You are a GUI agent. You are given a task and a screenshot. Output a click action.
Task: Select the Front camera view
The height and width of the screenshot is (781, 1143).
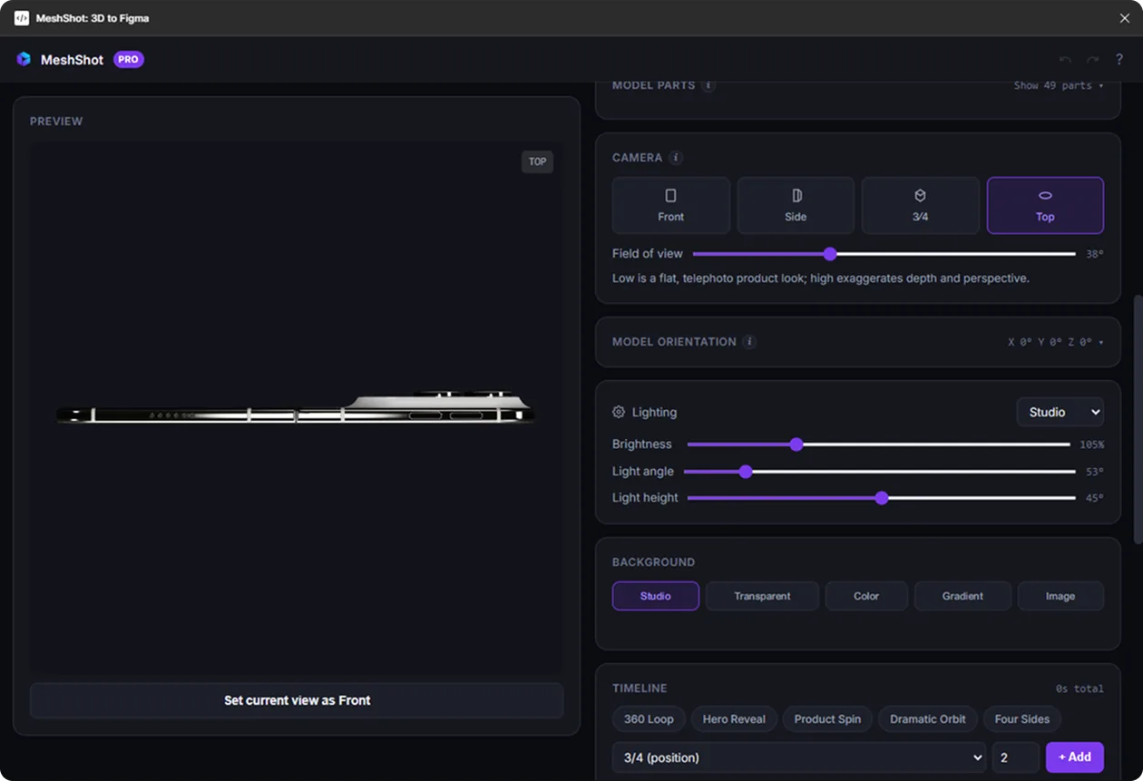tap(671, 205)
